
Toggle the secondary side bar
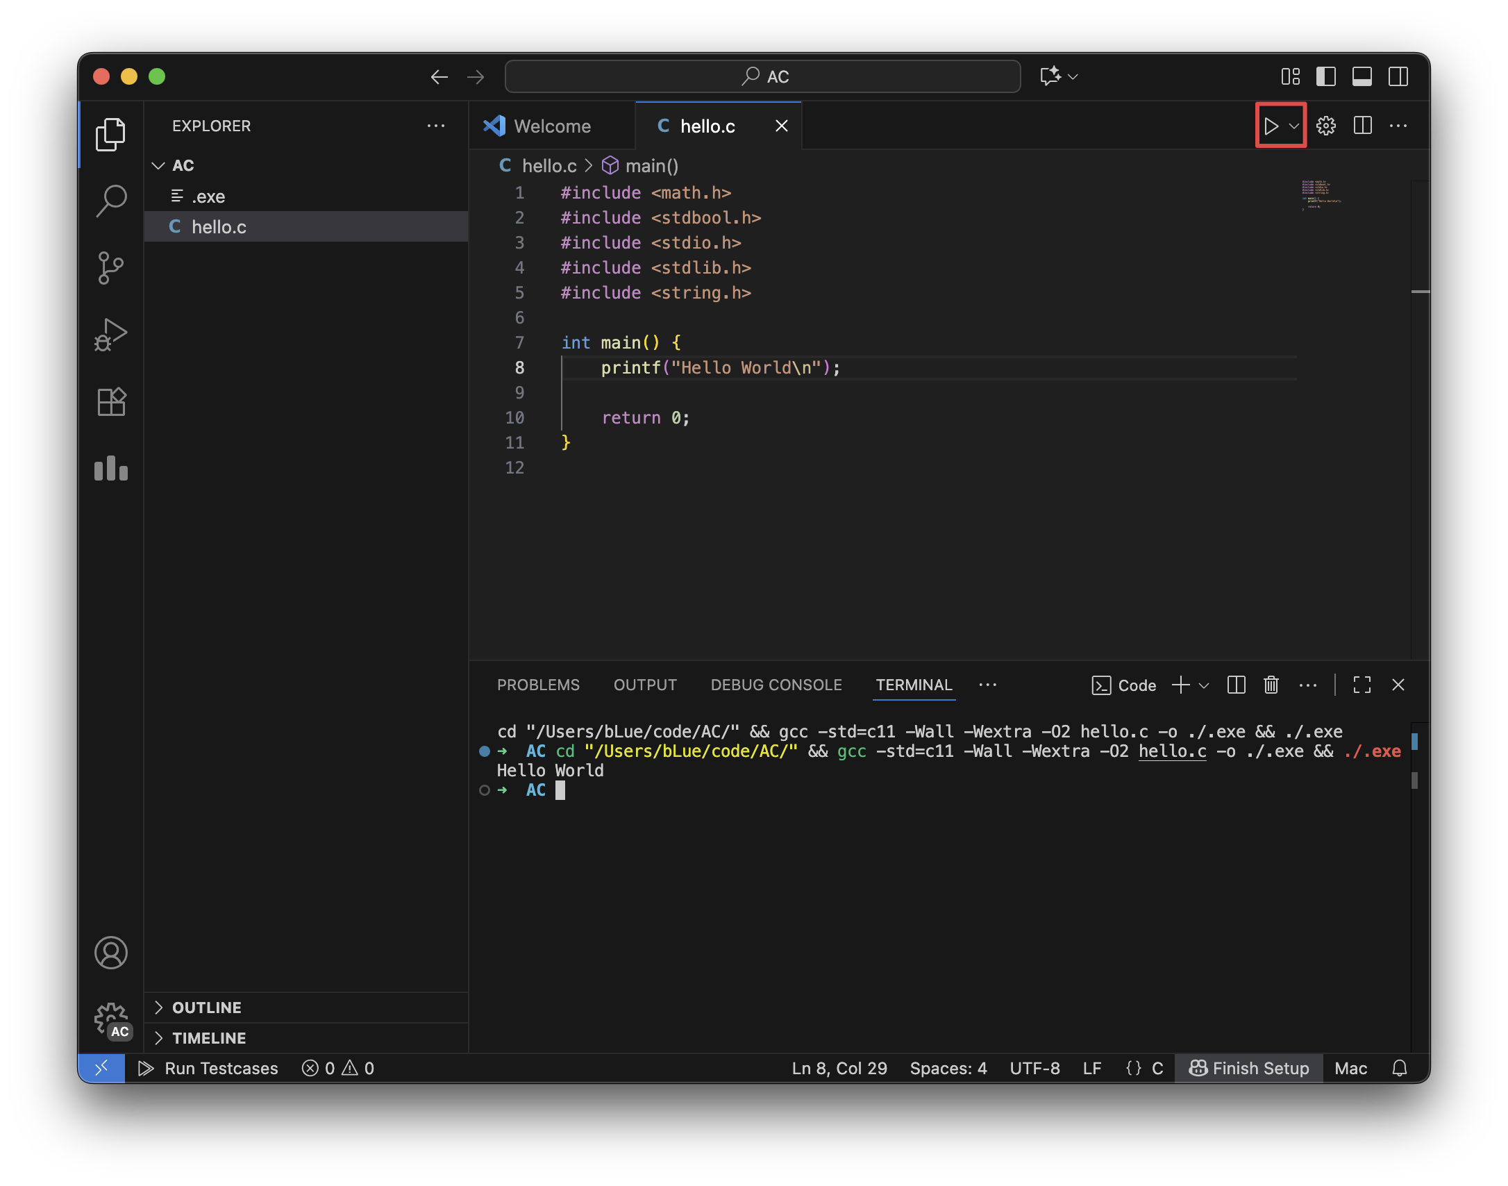point(1398,76)
